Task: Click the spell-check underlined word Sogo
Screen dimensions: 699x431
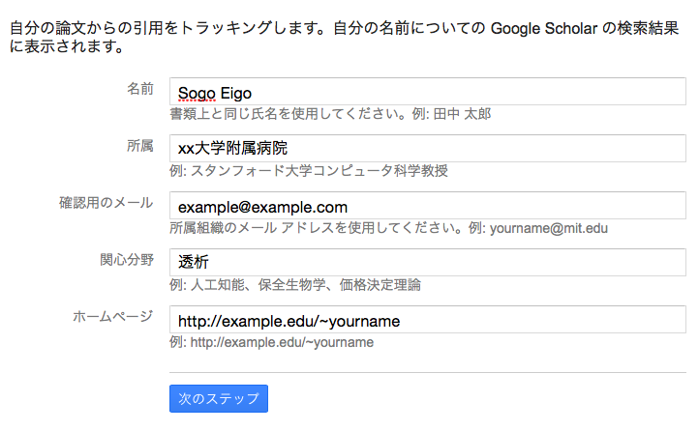Action: (197, 93)
